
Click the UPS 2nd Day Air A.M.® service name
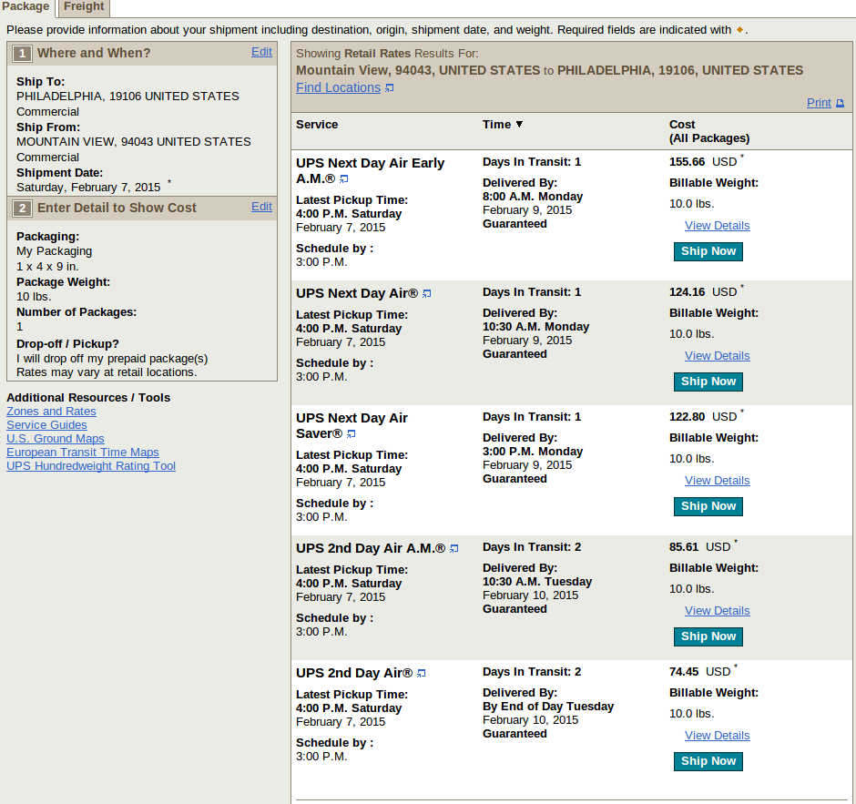(x=371, y=548)
